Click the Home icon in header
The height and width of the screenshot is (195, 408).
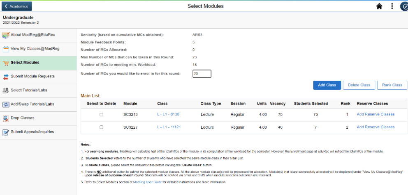tap(379, 6)
